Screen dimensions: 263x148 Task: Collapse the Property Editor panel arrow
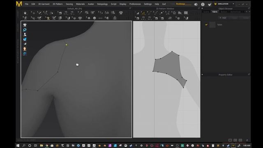[x=202, y=74]
